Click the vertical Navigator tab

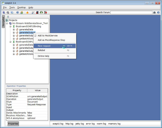coord(3,22)
